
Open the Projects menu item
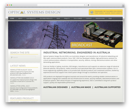[67, 18]
